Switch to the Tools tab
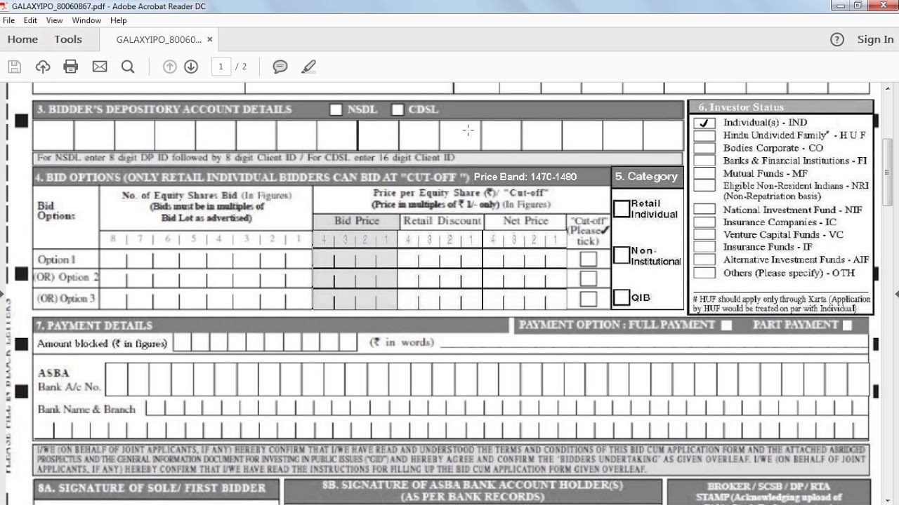Screen dimensions: 899x505 click(x=68, y=39)
